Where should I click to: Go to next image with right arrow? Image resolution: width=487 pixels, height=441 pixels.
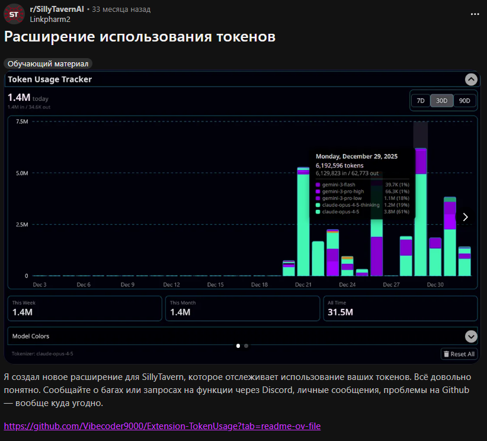pos(465,217)
